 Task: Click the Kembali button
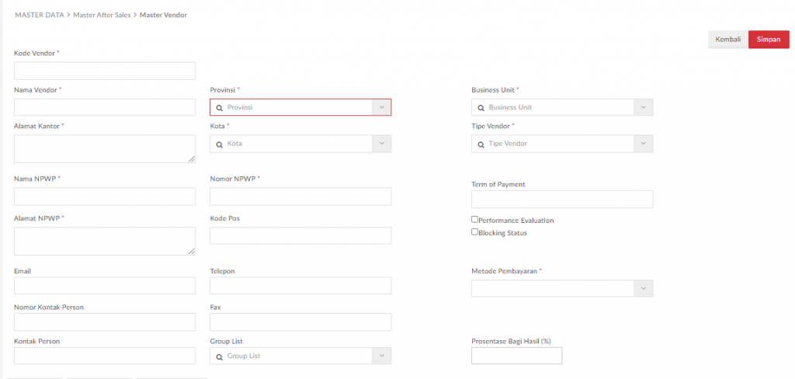[x=727, y=40]
